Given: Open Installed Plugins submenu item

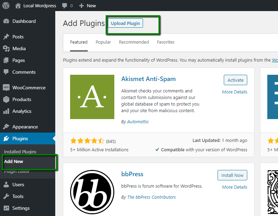Looking at the screenshot, I should (20, 152).
